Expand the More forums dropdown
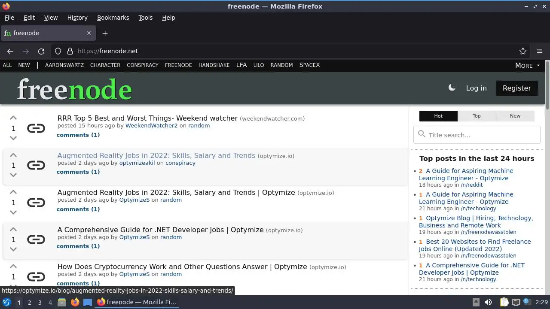The height and width of the screenshot is (309, 550). click(527, 65)
